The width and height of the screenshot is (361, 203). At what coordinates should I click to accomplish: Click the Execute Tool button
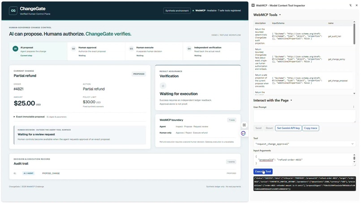(x=263, y=172)
